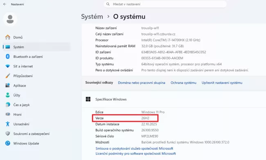
Task: Click the Domů house icon
Action: coord(8,37)
